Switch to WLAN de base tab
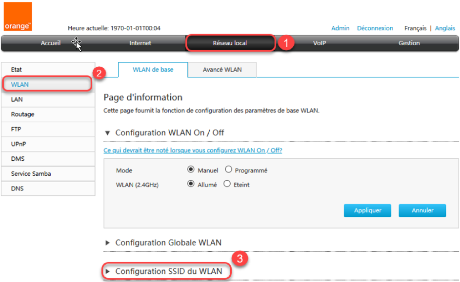 (x=153, y=70)
